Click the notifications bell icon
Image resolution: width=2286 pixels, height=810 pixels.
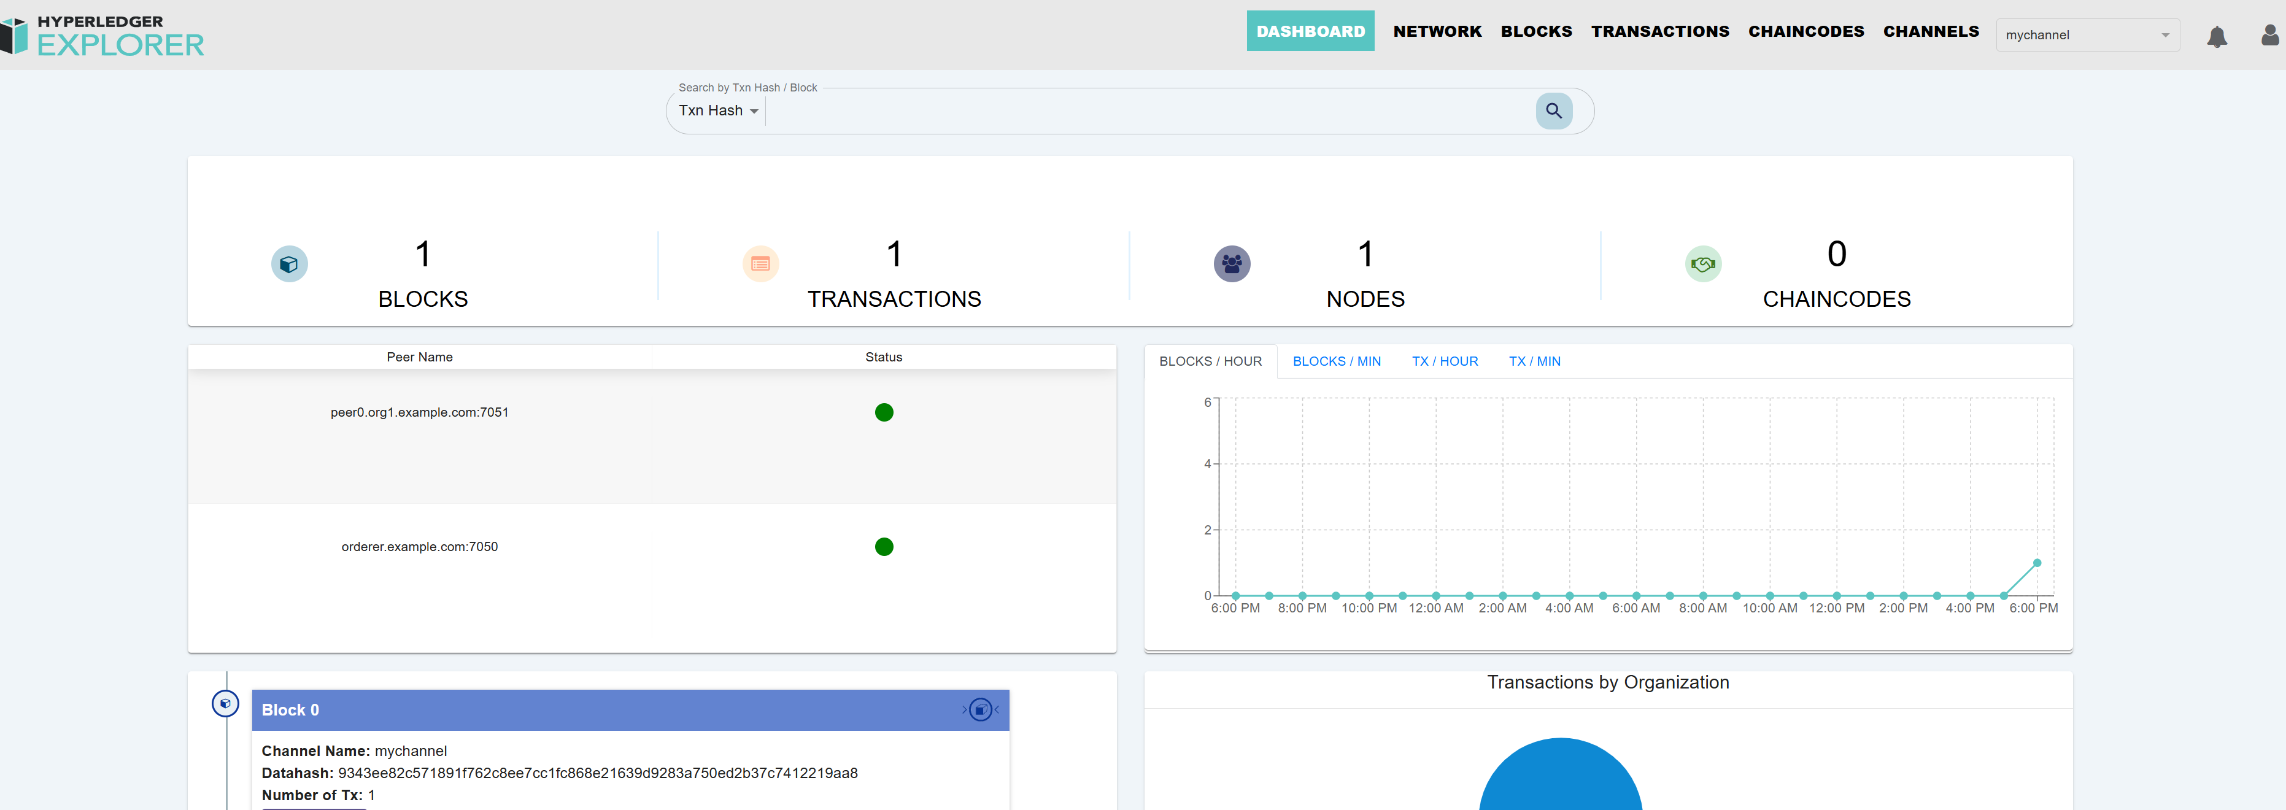point(2216,36)
